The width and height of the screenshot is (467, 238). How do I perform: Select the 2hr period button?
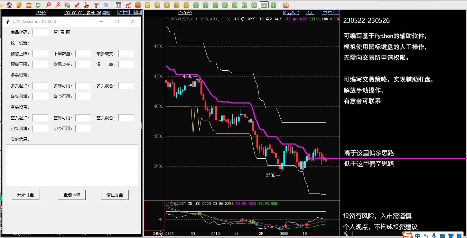pyautogui.click(x=254, y=5)
